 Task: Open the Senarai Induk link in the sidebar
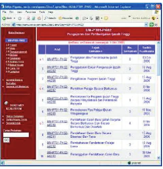point(13,123)
